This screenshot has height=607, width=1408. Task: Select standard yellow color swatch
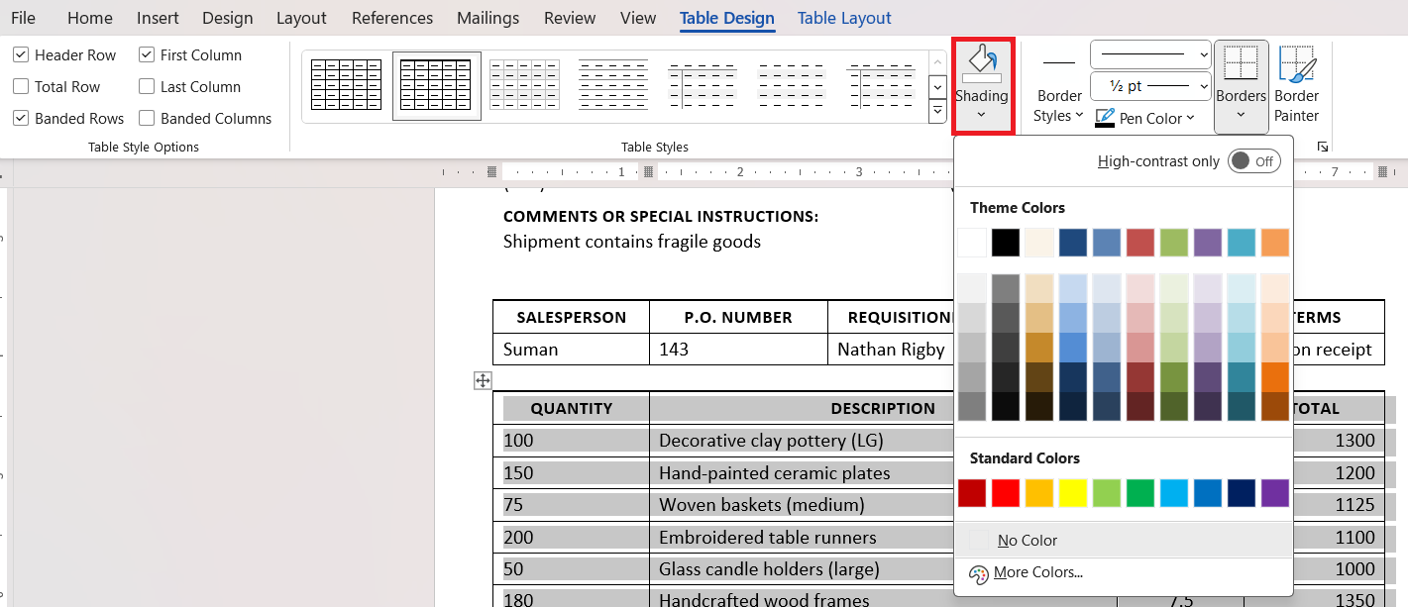pyautogui.click(x=1073, y=493)
